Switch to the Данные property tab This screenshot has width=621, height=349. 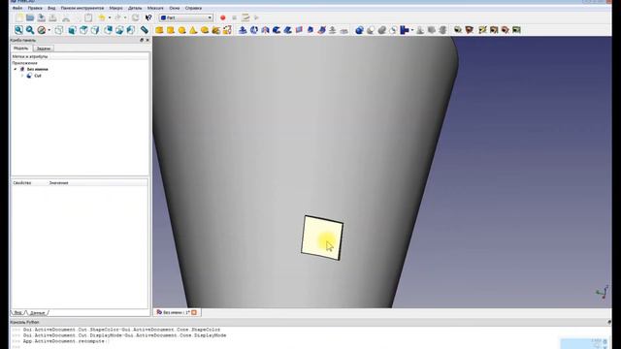[37, 312]
